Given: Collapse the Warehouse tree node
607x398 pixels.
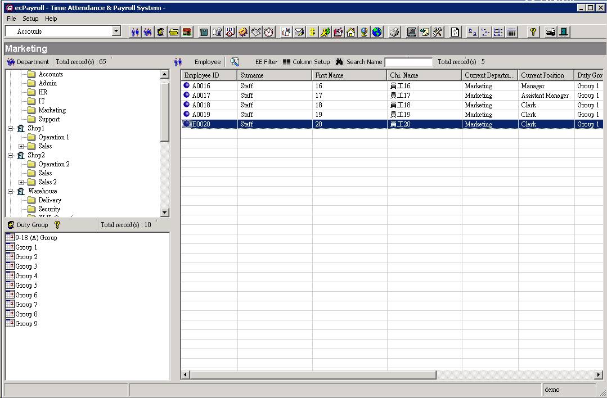Looking at the screenshot, I should [11, 191].
